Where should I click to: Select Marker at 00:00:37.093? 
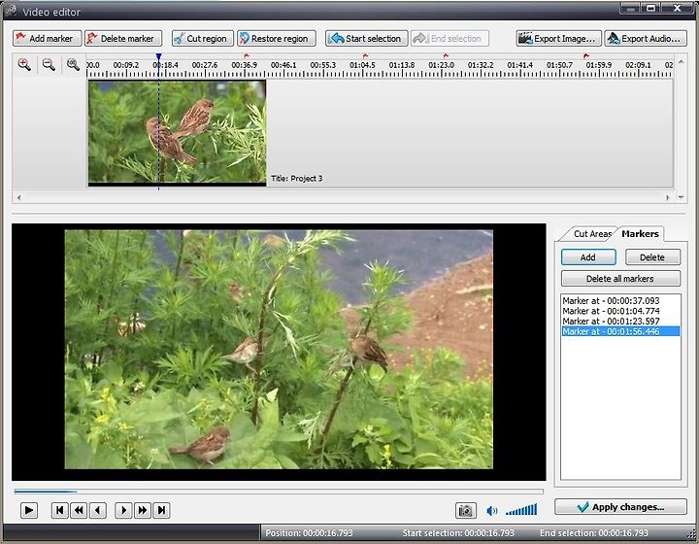pyautogui.click(x=620, y=300)
